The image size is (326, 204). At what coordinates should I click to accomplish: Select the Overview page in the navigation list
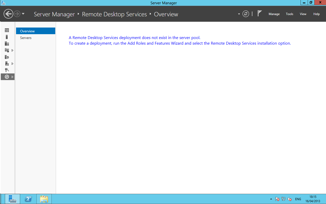coord(36,31)
